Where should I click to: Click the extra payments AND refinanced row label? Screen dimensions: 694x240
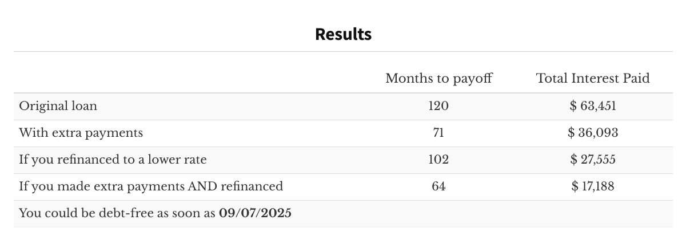(151, 186)
